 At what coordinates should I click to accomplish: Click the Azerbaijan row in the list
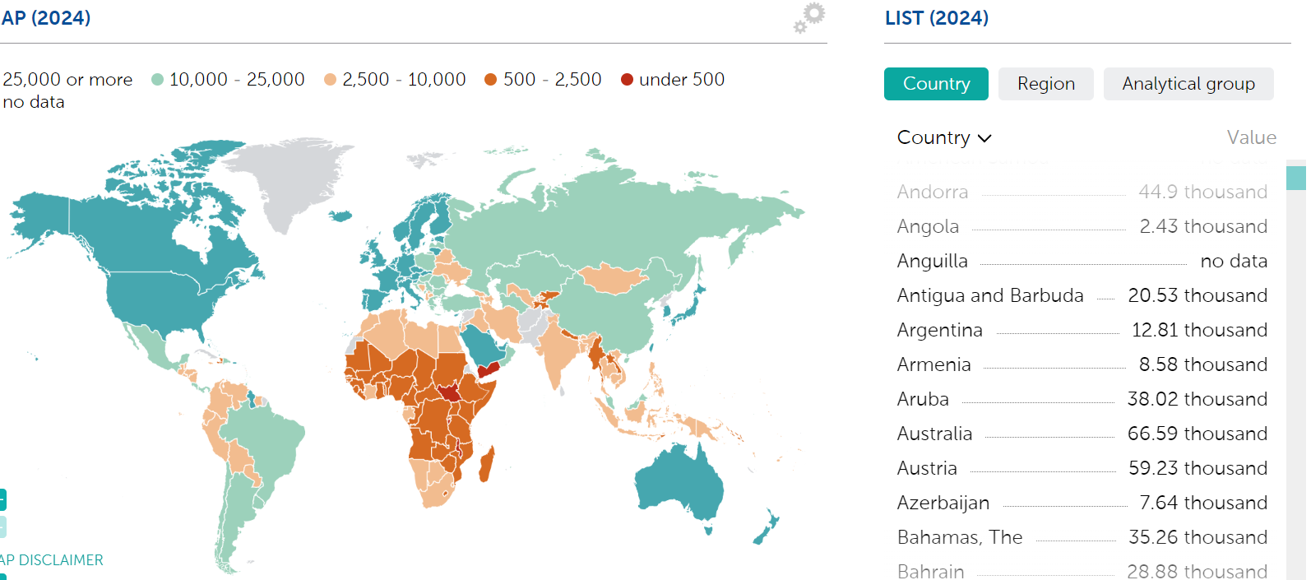943,503
